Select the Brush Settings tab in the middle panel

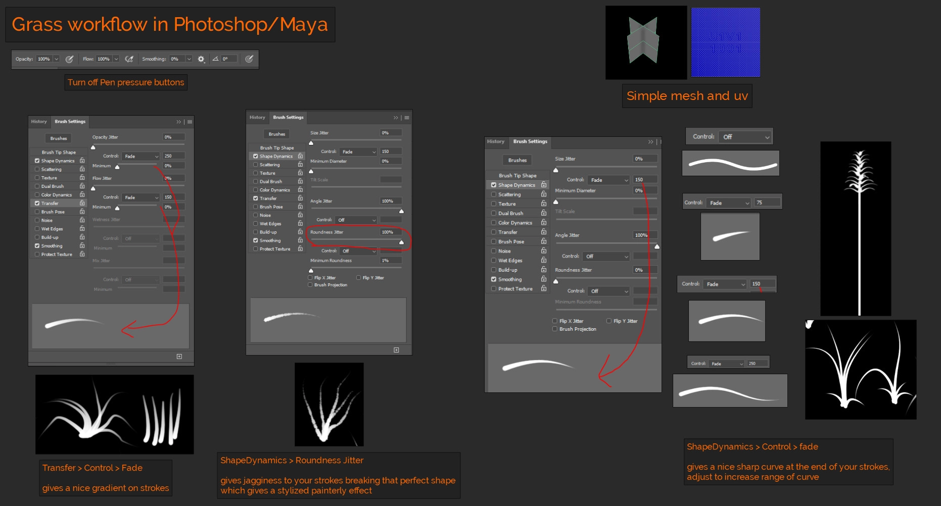click(x=288, y=118)
